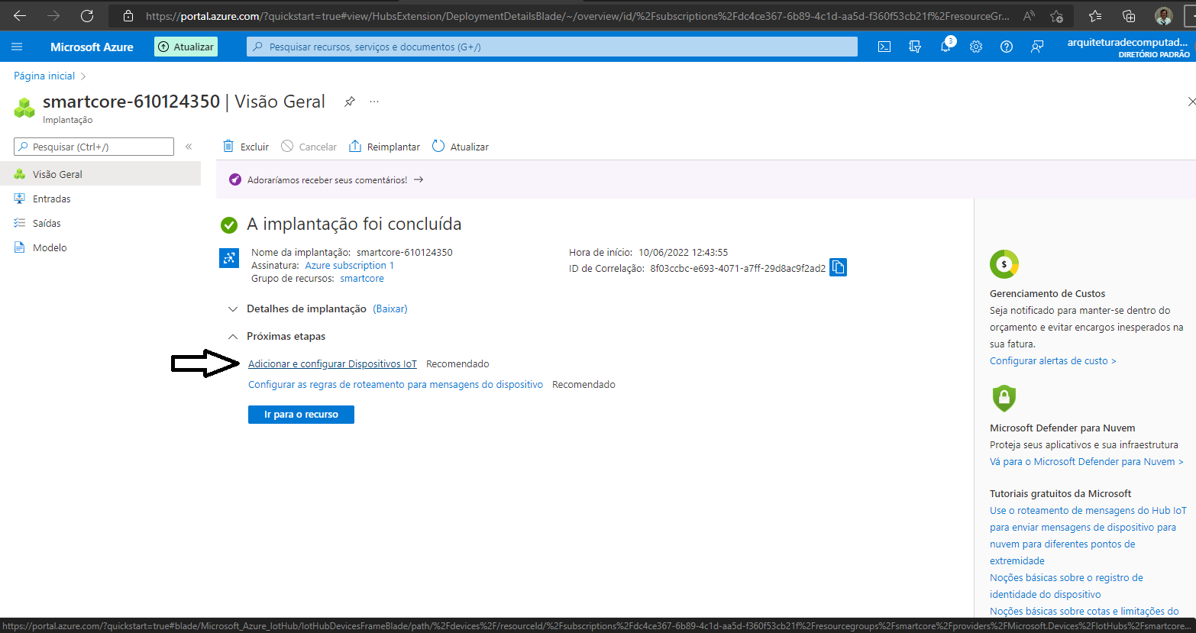
Task: Open the arquiteturadecomputad account menu
Action: (1129, 48)
